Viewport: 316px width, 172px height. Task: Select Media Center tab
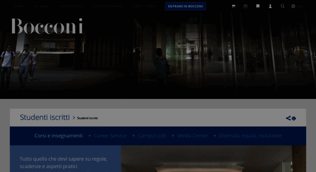[192, 136]
